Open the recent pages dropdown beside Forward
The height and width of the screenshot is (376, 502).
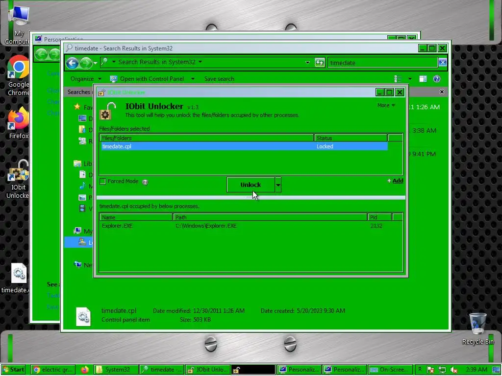[95, 63]
